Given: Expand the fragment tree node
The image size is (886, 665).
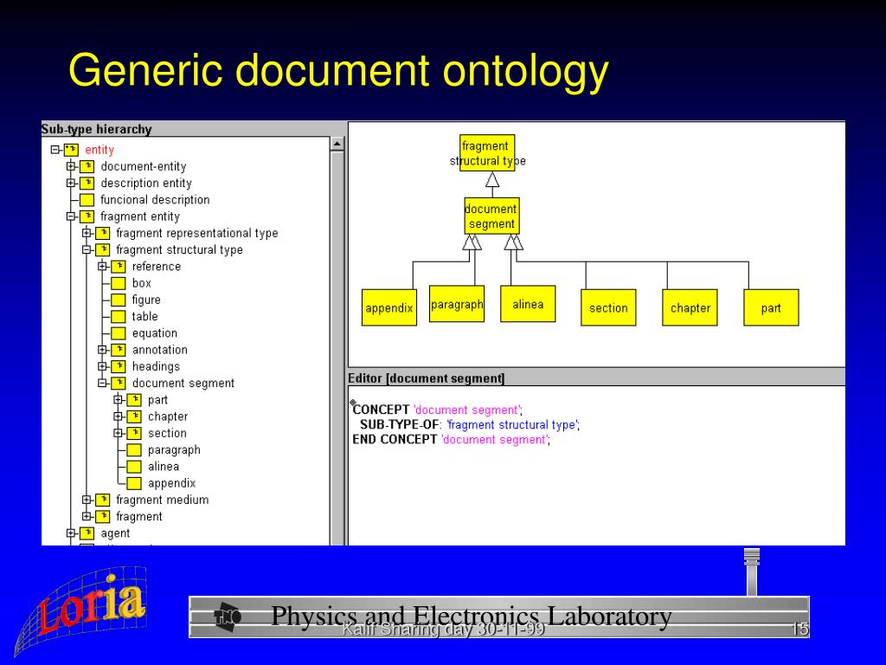Looking at the screenshot, I should point(87,516).
